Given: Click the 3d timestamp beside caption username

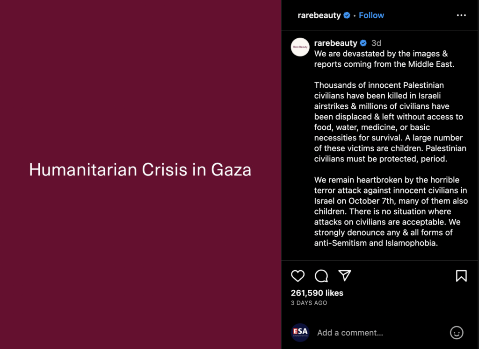Looking at the screenshot, I should point(376,43).
